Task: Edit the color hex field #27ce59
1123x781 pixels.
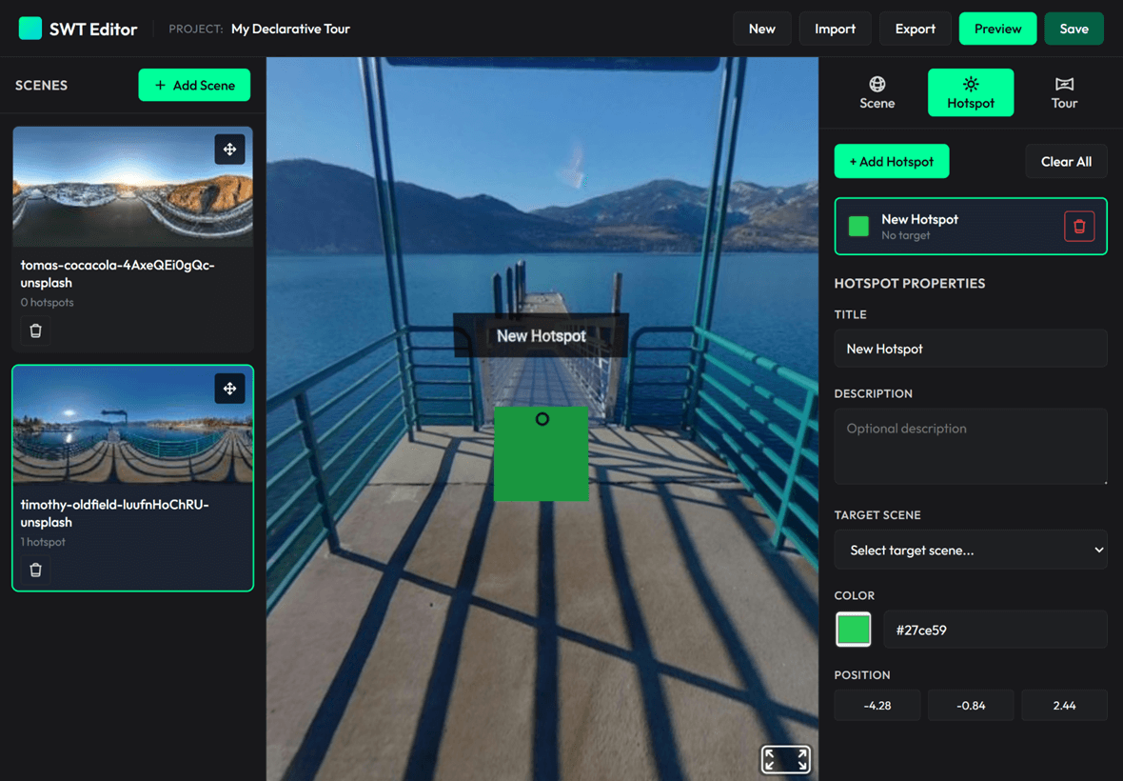Action: click(x=995, y=630)
